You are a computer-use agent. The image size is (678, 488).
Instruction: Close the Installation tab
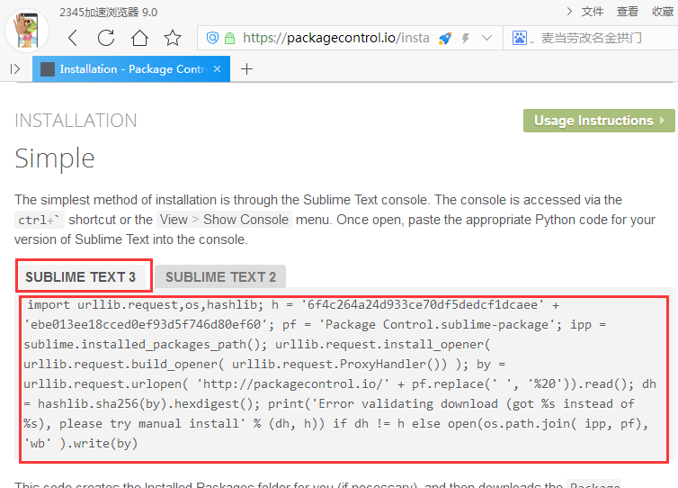pos(217,68)
